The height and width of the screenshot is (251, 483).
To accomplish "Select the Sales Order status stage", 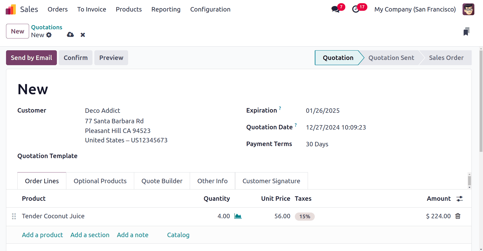I will click(x=446, y=58).
